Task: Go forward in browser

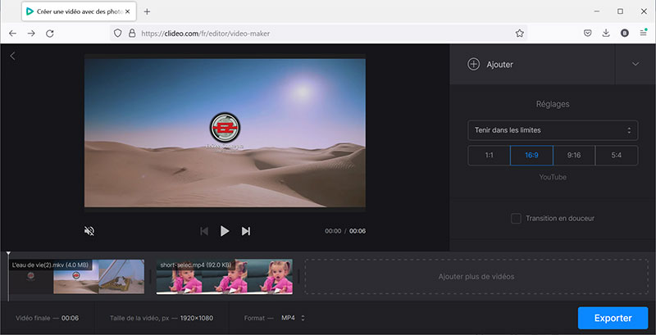Action: coord(31,34)
